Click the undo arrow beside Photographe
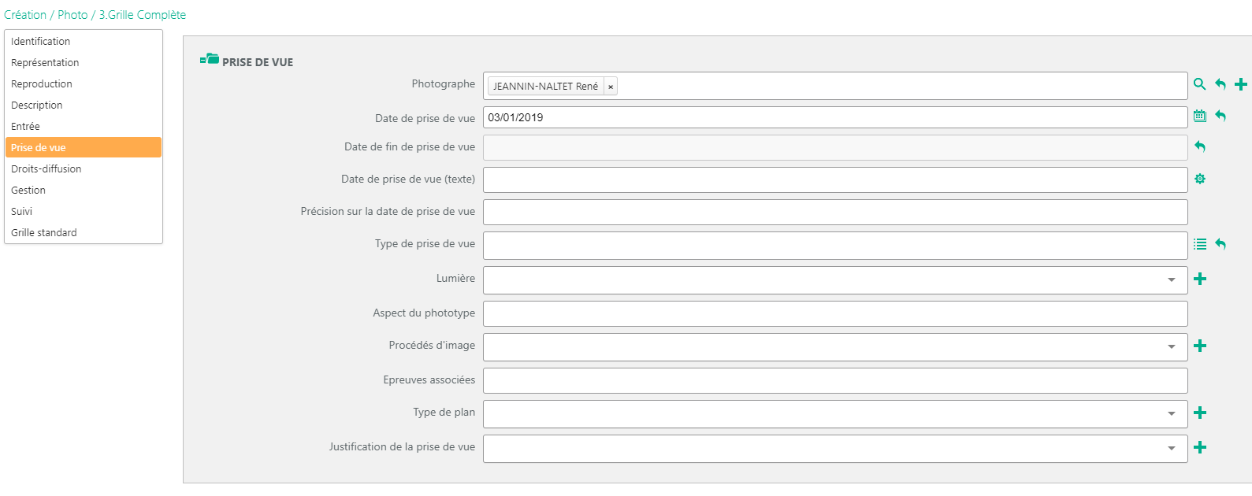 pyautogui.click(x=1220, y=84)
